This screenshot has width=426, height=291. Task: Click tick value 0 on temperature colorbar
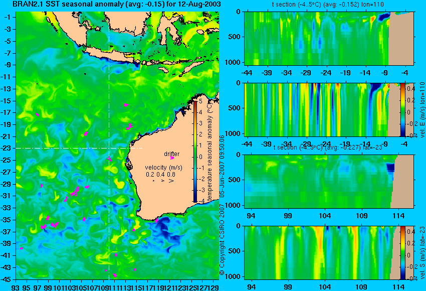tap(200, 157)
